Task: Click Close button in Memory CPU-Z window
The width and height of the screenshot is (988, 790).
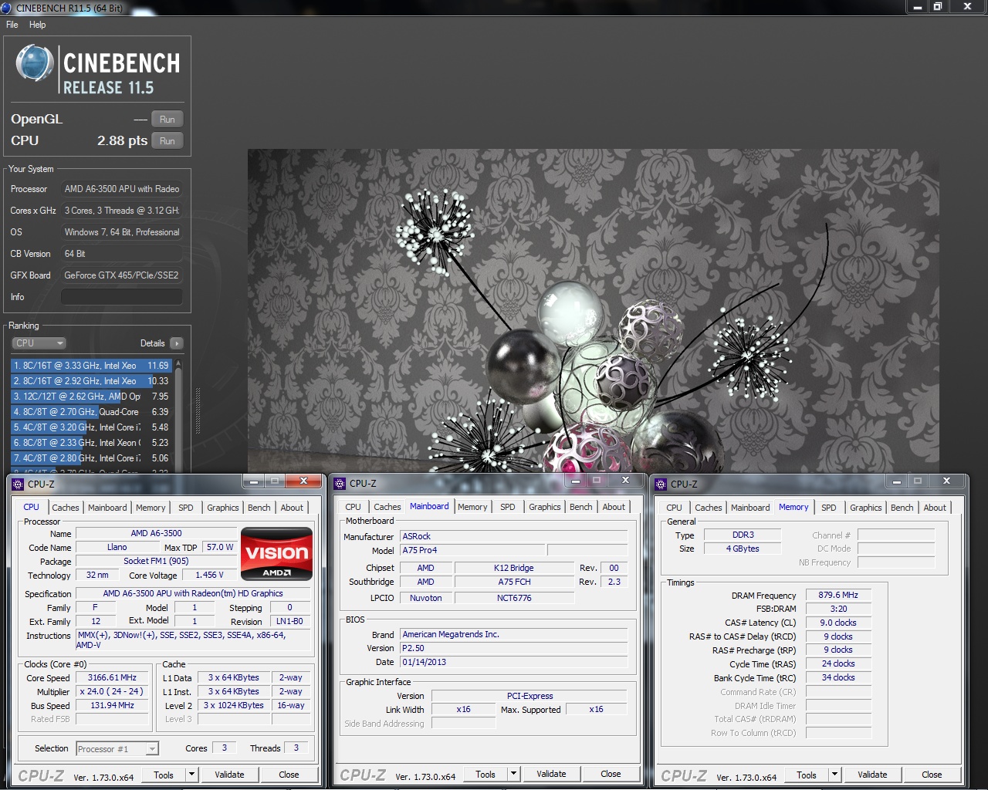Action: pos(932,775)
